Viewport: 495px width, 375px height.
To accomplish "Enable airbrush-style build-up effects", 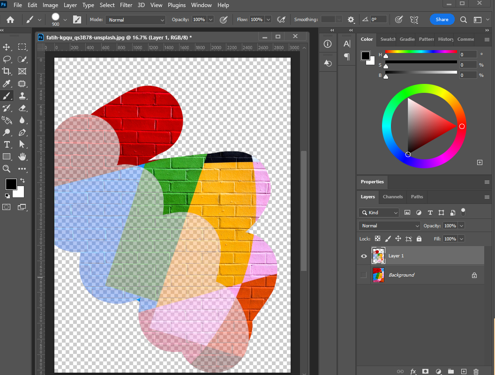I will (x=281, y=20).
